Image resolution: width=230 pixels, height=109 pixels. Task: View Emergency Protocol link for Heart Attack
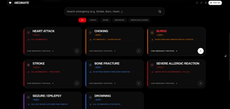coord(40,51)
